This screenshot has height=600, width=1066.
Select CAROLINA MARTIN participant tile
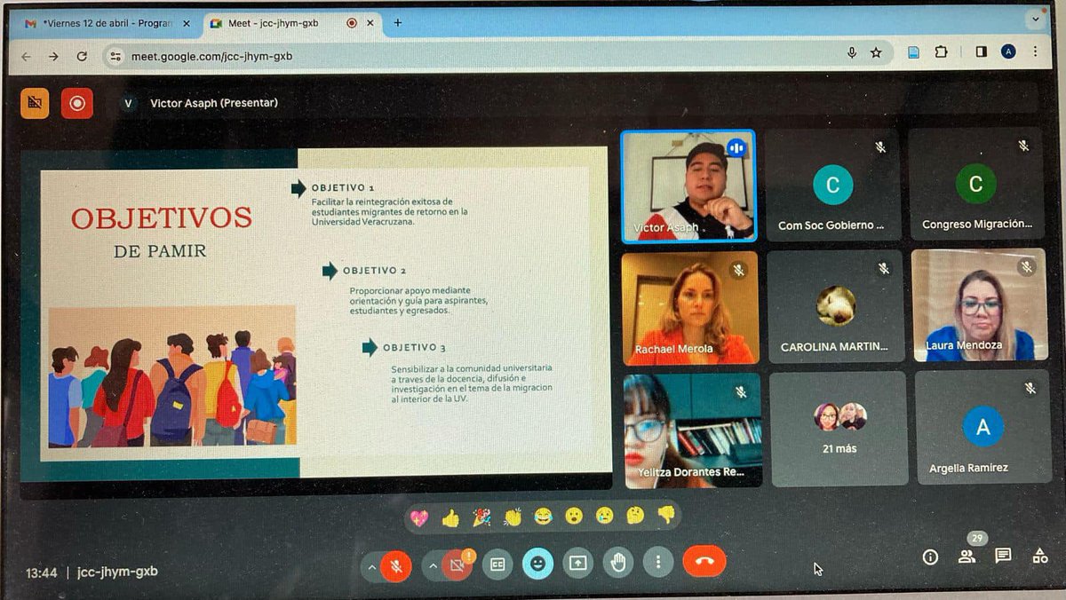tap(835, 306)
